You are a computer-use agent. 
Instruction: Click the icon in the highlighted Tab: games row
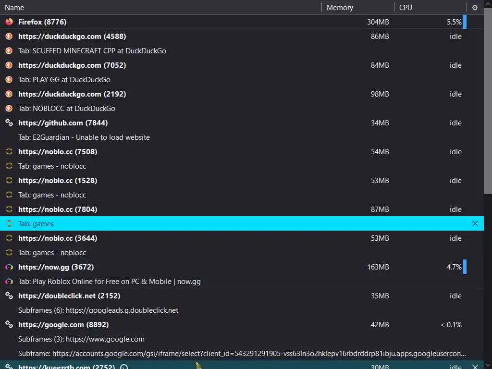(9, 224)
